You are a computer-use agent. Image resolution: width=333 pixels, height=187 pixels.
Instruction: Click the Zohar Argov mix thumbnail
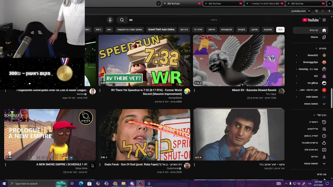click(239, 135)
